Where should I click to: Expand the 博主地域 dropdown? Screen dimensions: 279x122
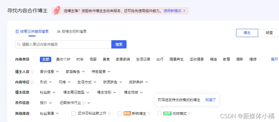(x=133, y=93)
